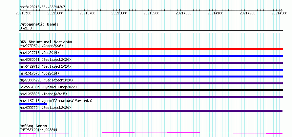Image resolution: width=292 pixels, height=137 pixels.
Task: Open the nsv1027718 (Coe2014) variant label
Action: (39, 53)
